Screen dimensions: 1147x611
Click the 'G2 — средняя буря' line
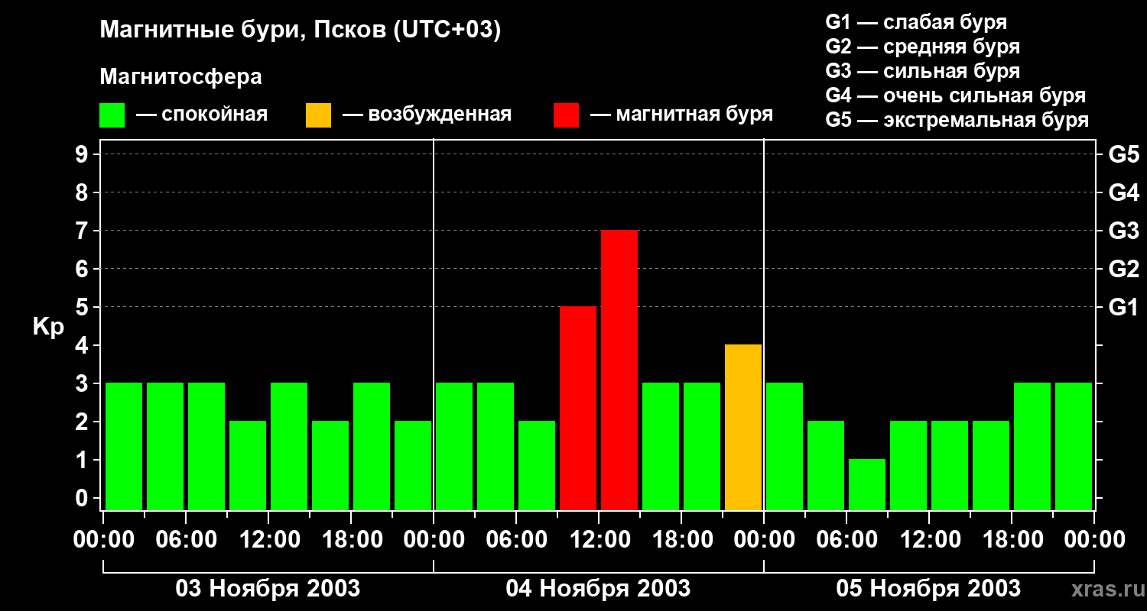[922, 47]
